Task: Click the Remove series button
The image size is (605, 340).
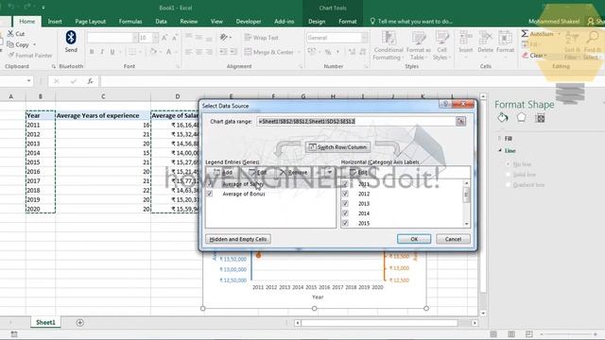Action: (x=293, y=172)
